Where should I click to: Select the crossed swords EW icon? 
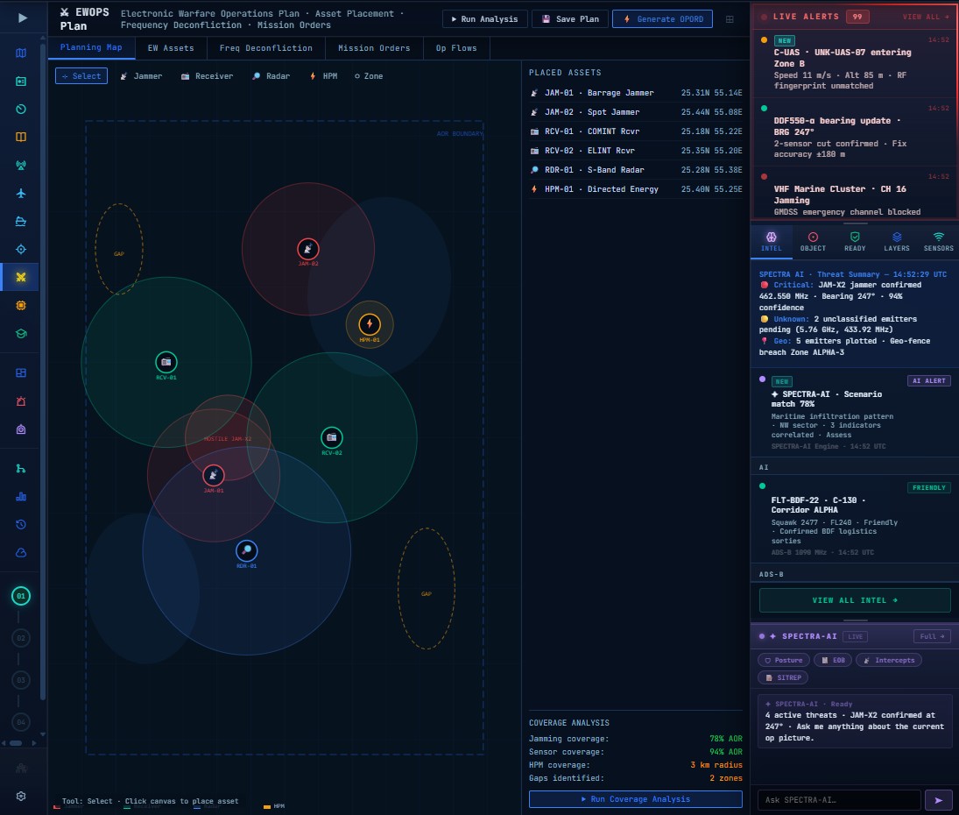(x=21, y=277)
